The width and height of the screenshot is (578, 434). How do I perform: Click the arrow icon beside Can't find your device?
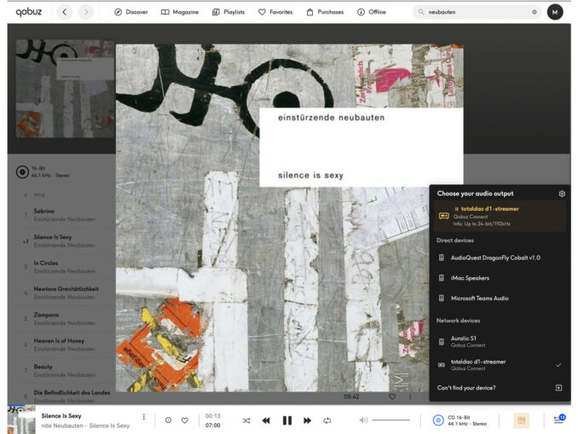pos(558,388)
